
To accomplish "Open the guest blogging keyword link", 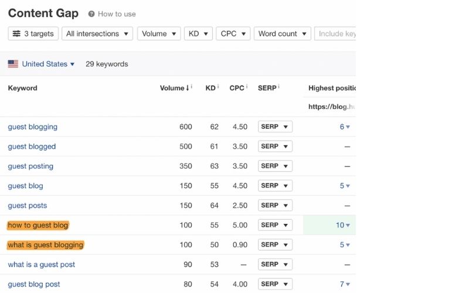I will pos(33,127).
